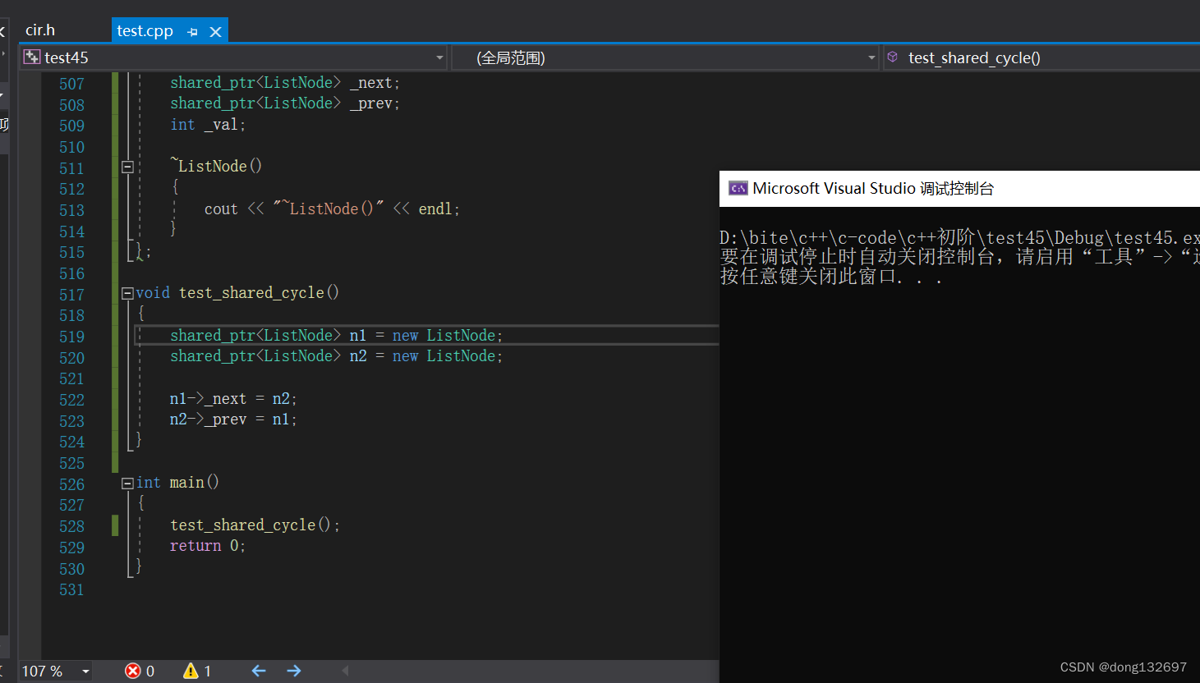
Task: Click line number 519
Action: tap(71, 337)
